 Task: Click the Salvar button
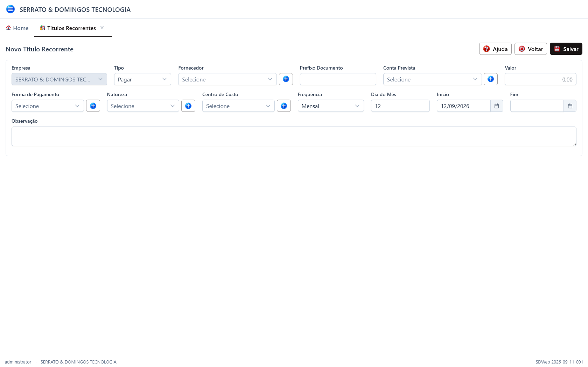(566, 49)
